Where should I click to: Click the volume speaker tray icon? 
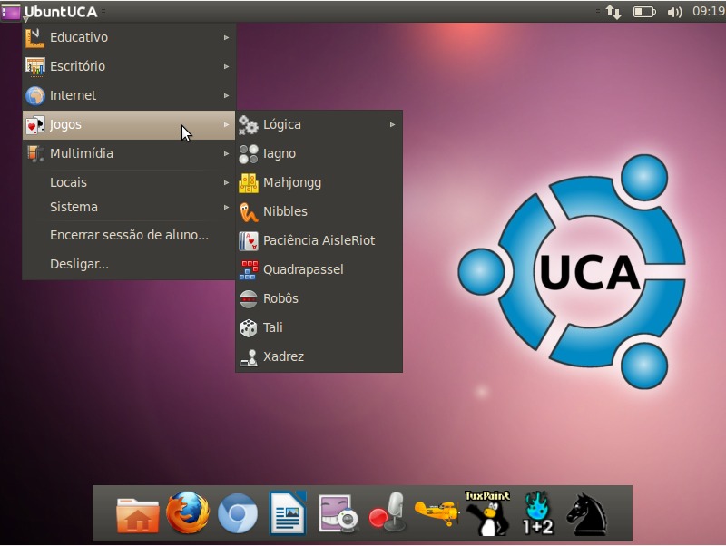pos(674,12)
